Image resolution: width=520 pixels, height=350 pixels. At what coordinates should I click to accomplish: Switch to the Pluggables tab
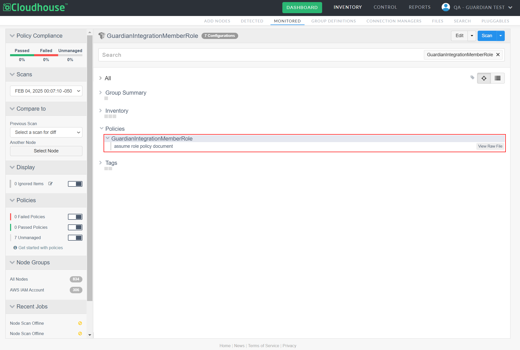[495, 21]
